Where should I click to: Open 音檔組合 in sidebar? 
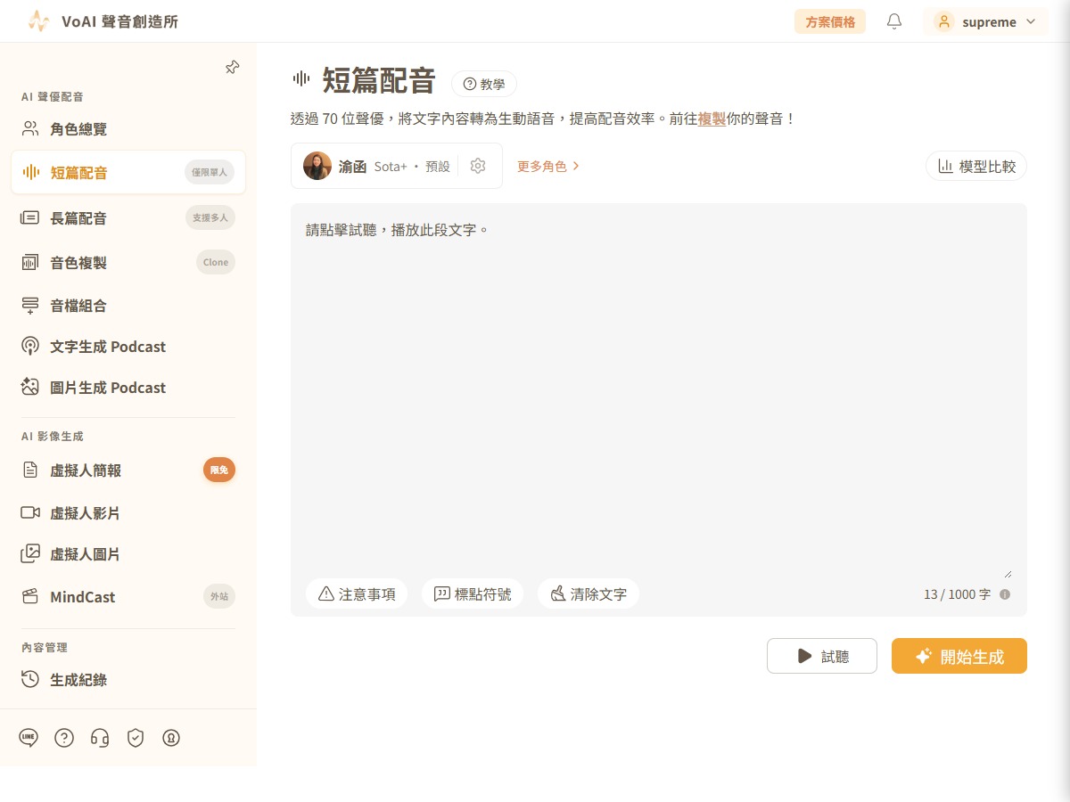point(128,306)
